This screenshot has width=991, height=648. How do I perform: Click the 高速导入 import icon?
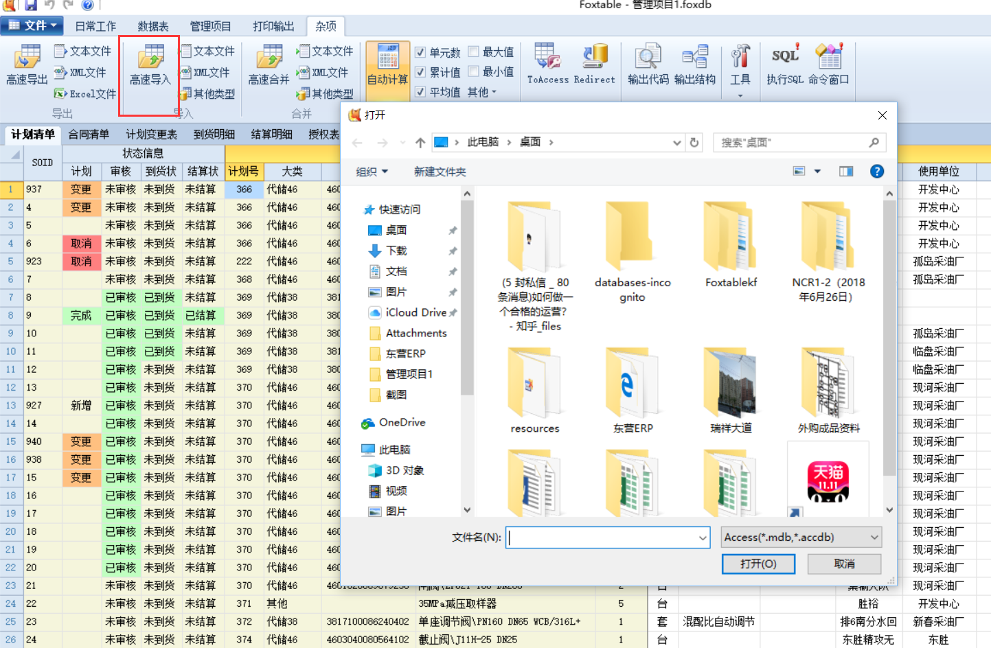150,65
